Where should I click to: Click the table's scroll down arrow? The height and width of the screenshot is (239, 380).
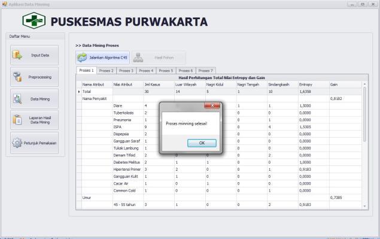coord(364,206)
